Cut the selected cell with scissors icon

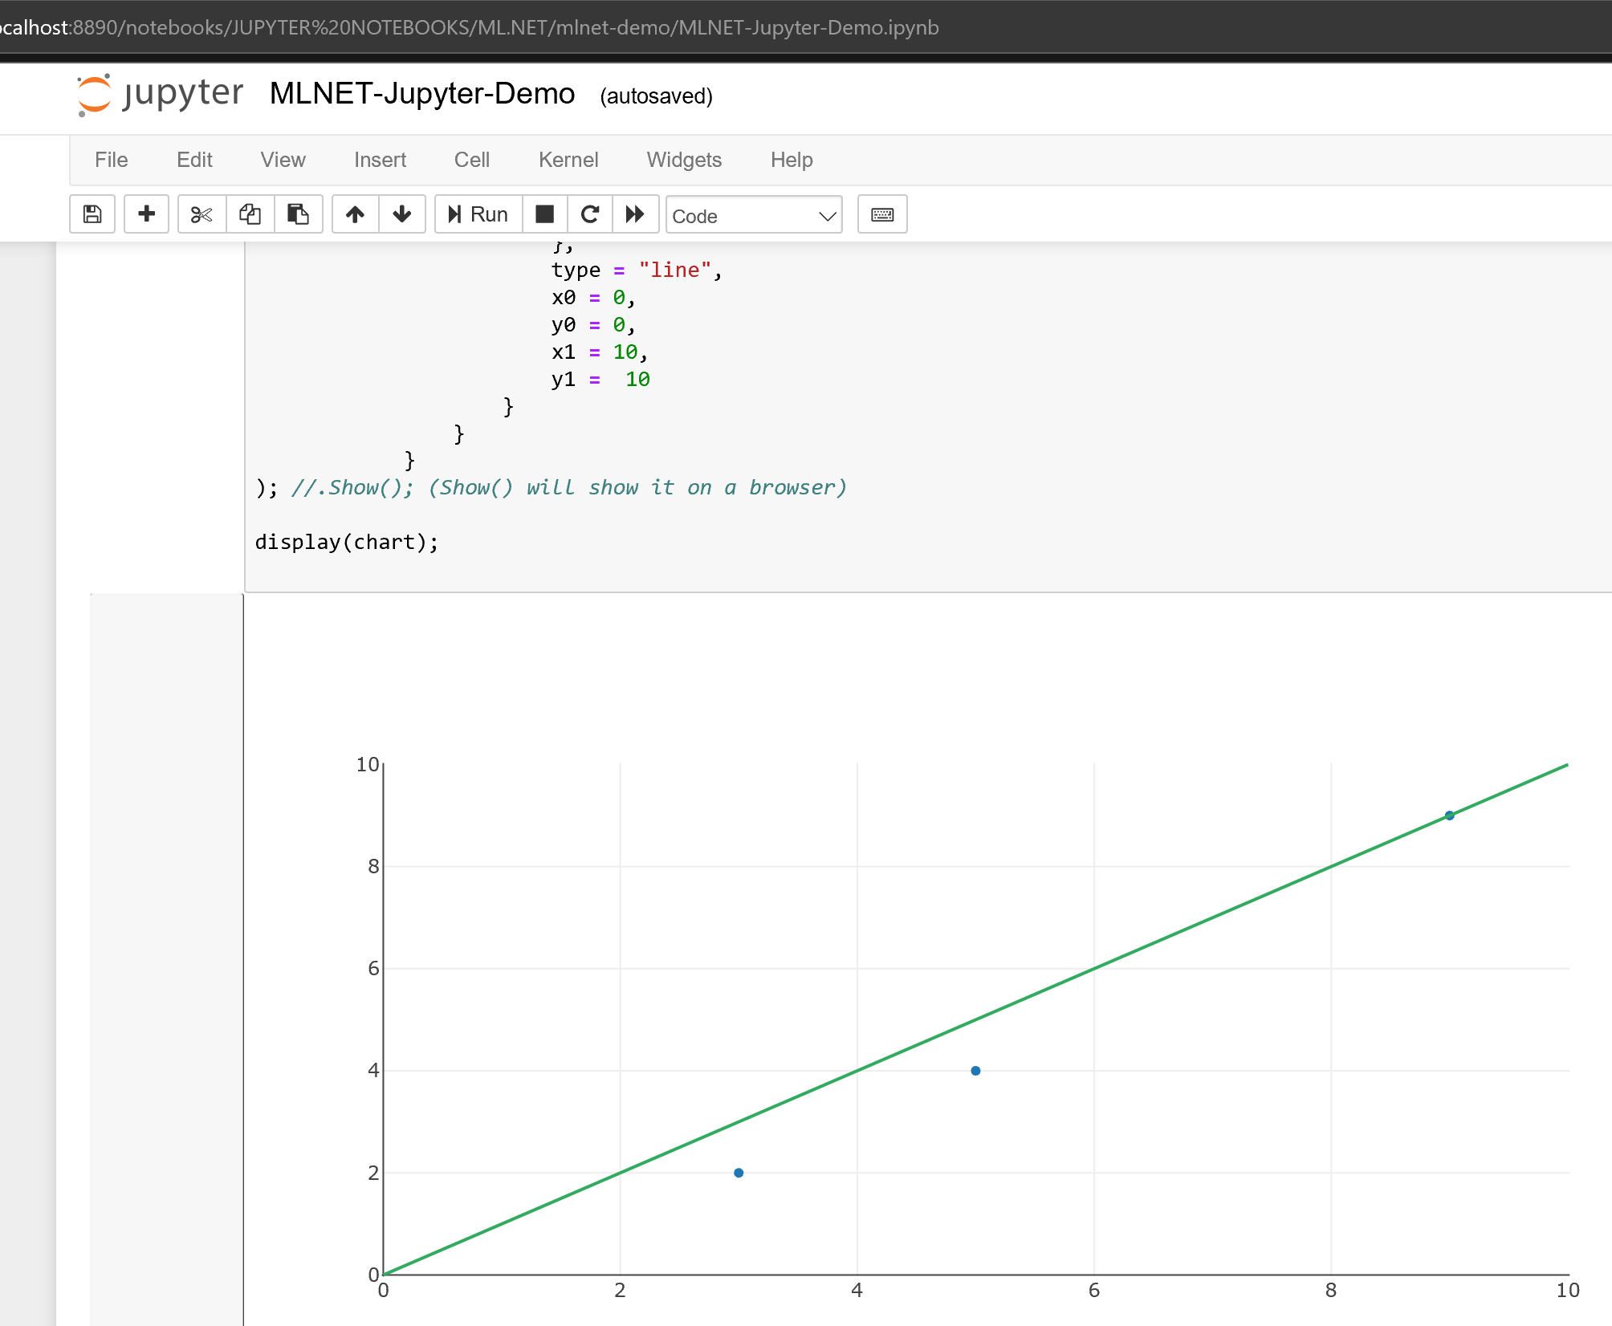(x=201, y=214)
